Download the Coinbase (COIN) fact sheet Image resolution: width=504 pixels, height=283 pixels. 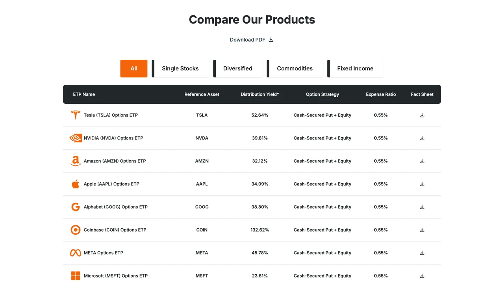click(422, 230)
